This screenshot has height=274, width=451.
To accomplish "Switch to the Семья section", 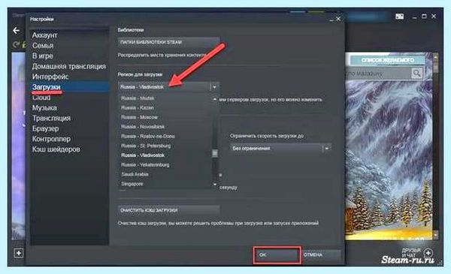I will [43, 45].
